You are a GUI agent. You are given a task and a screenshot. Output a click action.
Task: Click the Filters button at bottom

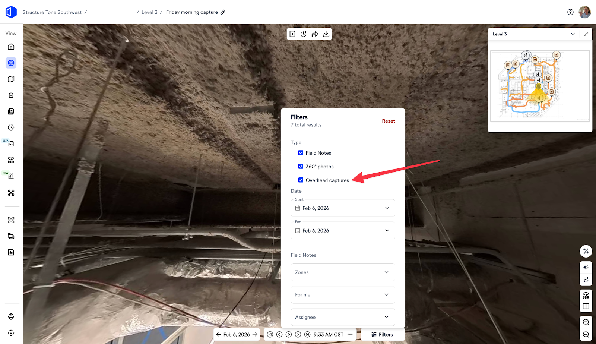[383, 334]
